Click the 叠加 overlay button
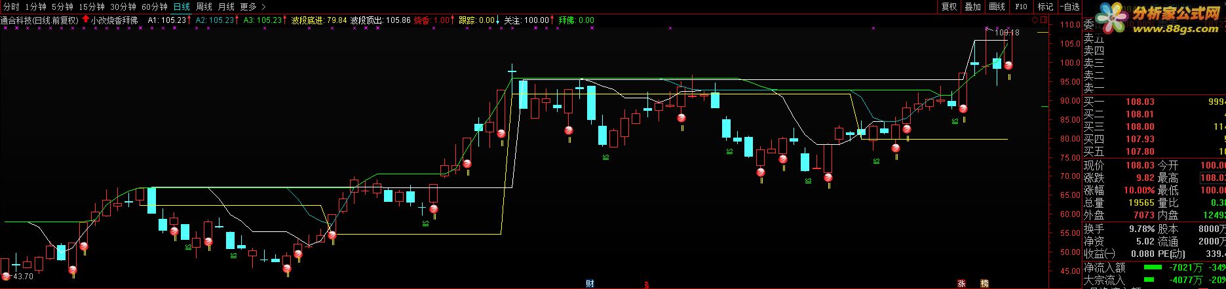This screenshot has width=1226, height=289. [x=972, y=7]
